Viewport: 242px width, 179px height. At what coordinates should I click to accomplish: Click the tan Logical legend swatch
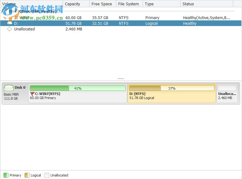(27, 175)
